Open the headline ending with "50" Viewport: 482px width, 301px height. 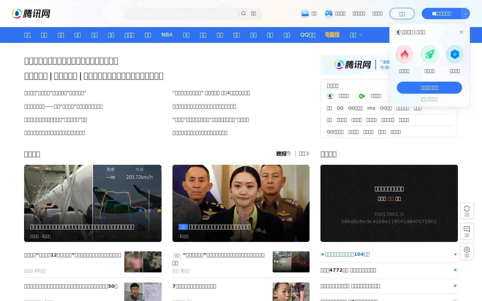(71, 286)
